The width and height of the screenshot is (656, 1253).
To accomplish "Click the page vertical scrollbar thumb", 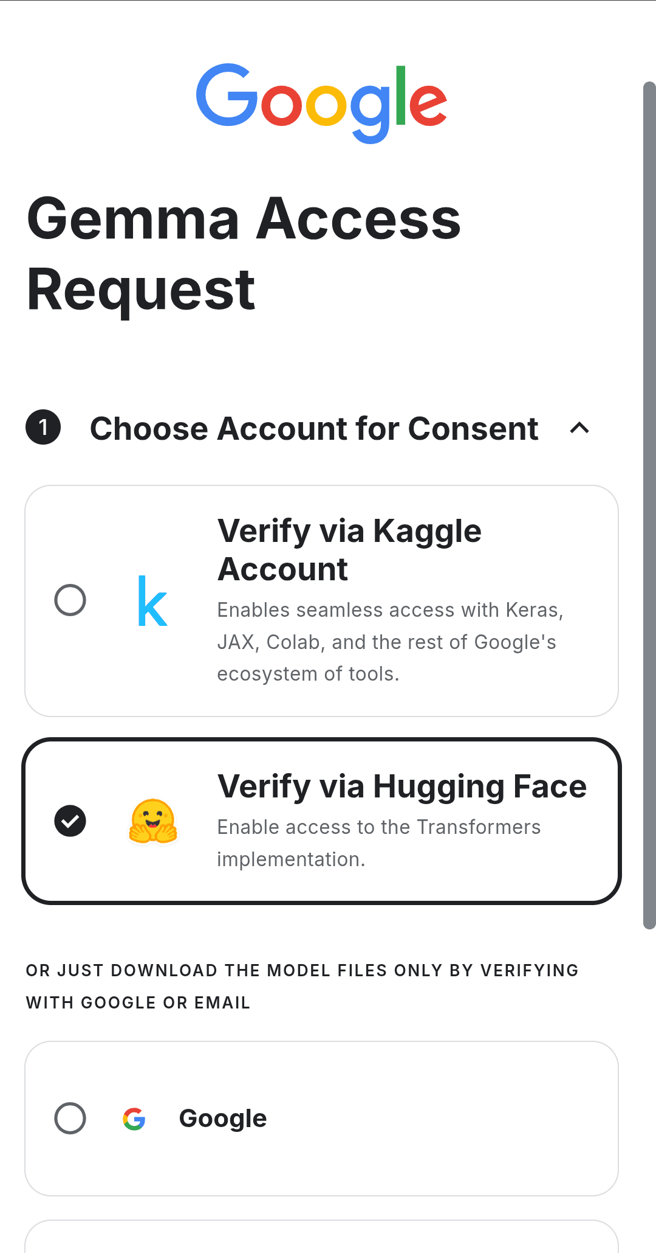I will (649, 505).
